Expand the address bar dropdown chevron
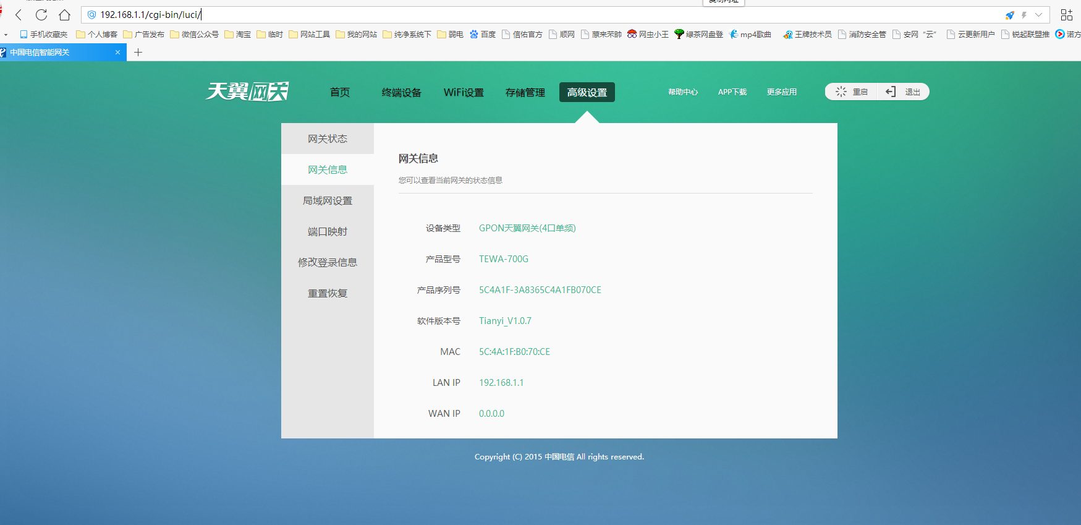The image size is (1081, 525). 1039,15
